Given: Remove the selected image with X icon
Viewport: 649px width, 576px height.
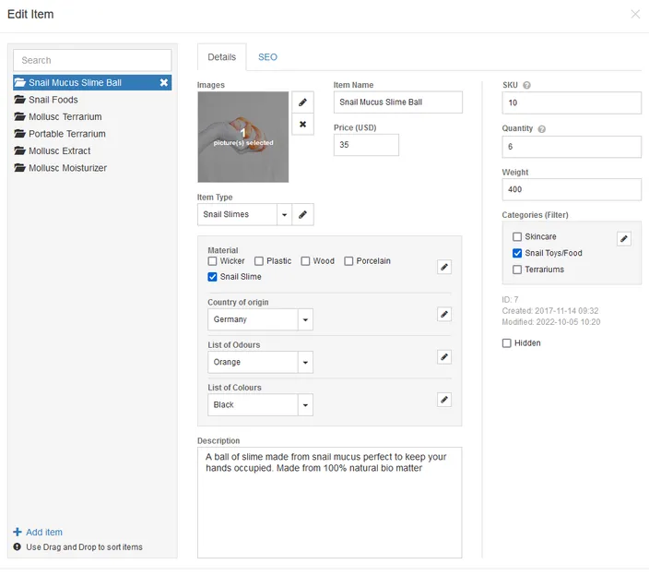Looking at the screenshot, I should (x=302, y=124).
